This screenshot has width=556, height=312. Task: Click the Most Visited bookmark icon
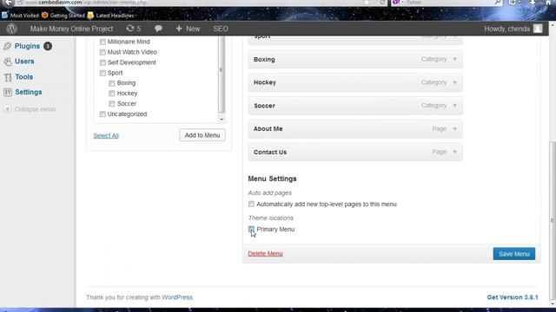click(x=4, y=16)
